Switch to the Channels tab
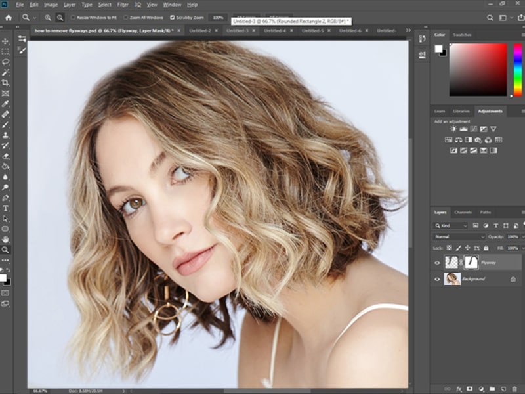This screenshot has height=394, width=525. click(x=463, y=212)
